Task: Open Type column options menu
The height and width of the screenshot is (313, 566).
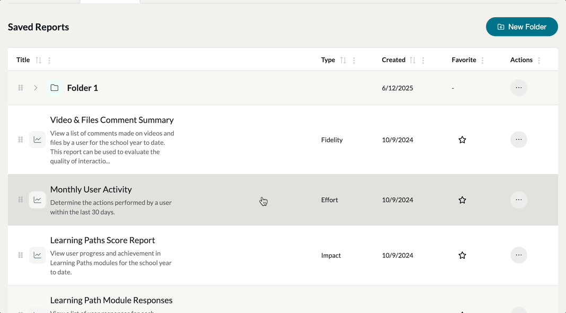Action: 354,60
